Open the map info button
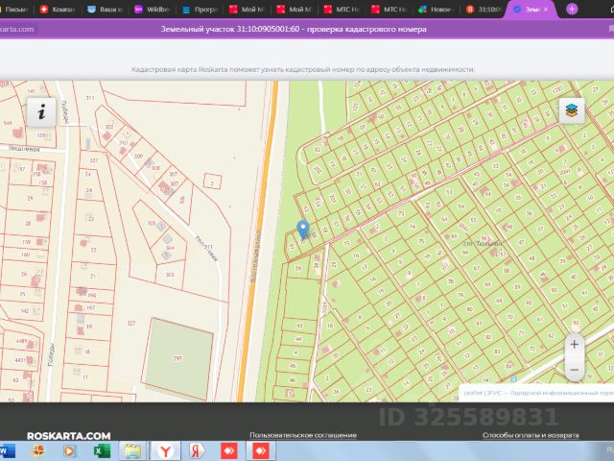 click(41, 112)
